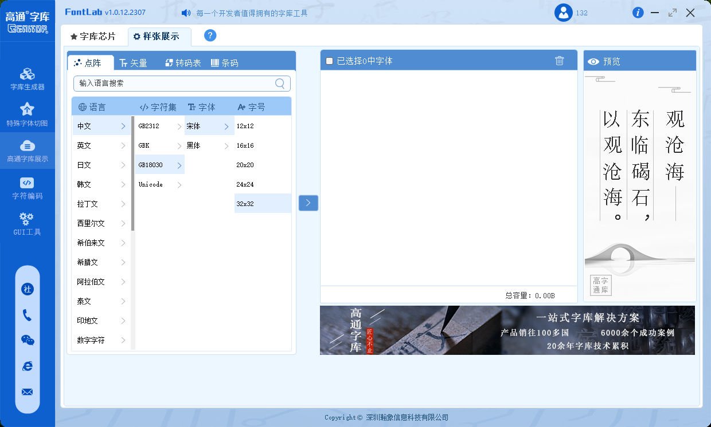Open the GUI工具 gears icon
The image size is (711, 427).
[x=27, y=218]
